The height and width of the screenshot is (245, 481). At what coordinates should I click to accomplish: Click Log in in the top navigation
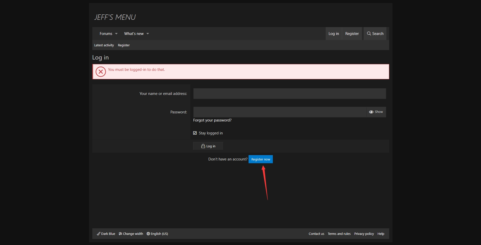pos(334,34)
